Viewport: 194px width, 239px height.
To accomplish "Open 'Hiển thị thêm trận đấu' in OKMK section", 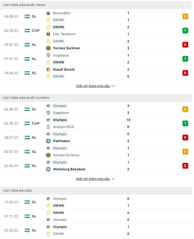I will point(93,86).
